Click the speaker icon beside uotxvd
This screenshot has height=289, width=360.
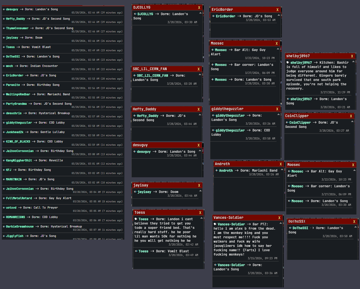(x=4, y=208)
